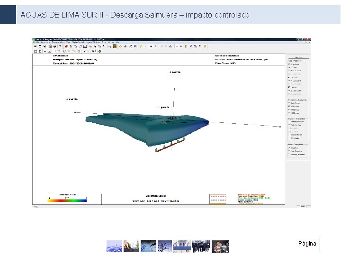Toggle the X - Axis checkbox

click(x=289, y=68)
